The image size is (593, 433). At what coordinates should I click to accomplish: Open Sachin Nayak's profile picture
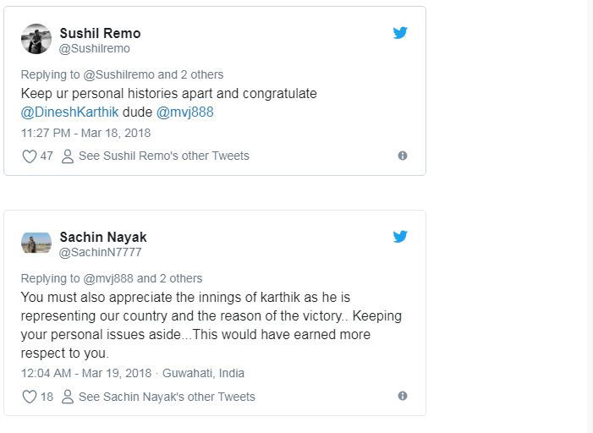click(x=36, y=243)
